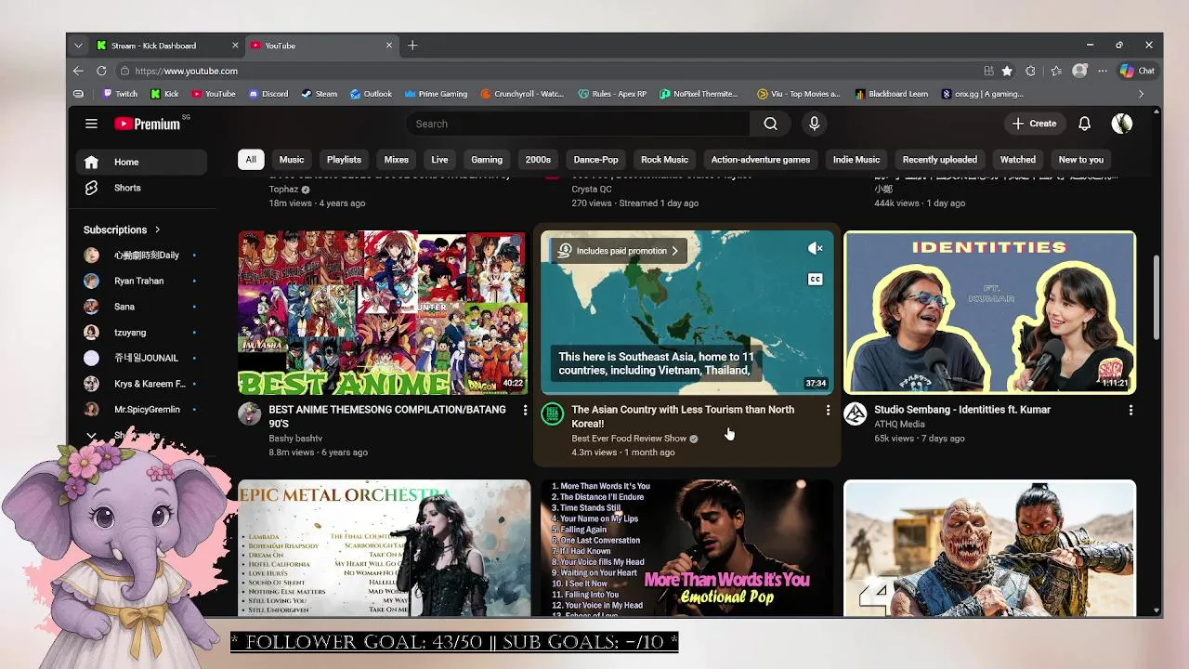The height and width of the screenshot is (669, 1189).
Task: Expand Includes paid promotion info
Action: coord(618,251)
